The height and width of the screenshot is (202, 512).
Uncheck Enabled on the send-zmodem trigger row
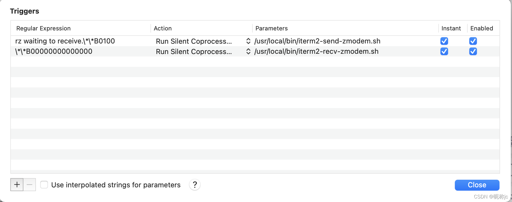[473, 41]
